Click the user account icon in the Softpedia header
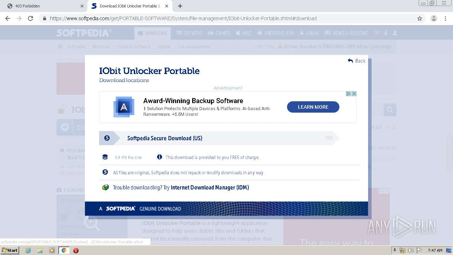Viewport: 453px width, 255px height. pos(395,33)
